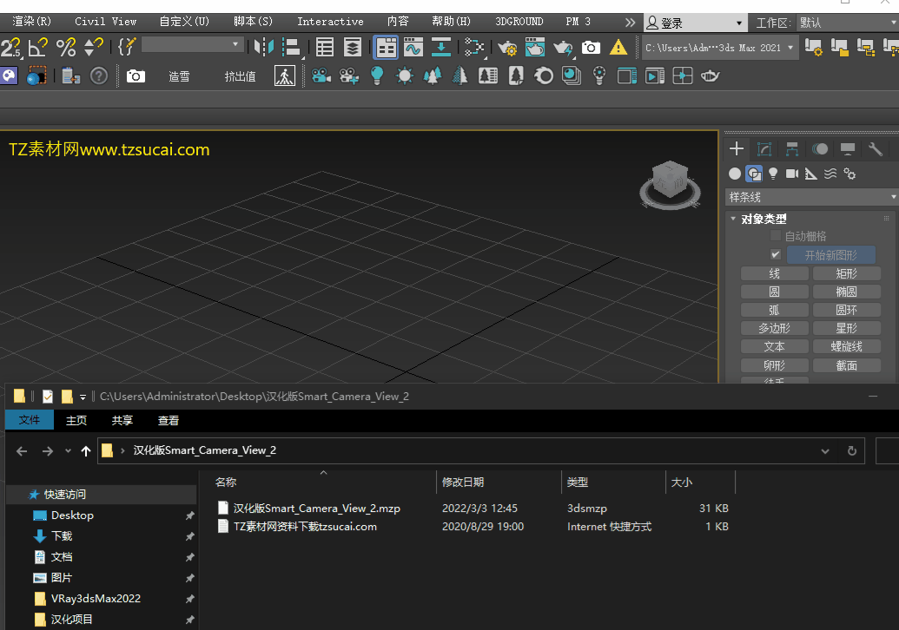Open the 脚本(S) menu
Screen dimensions: 899x630
253,21
